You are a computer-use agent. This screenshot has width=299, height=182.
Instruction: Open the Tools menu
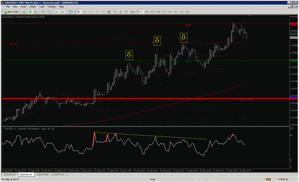pos(42,7)
